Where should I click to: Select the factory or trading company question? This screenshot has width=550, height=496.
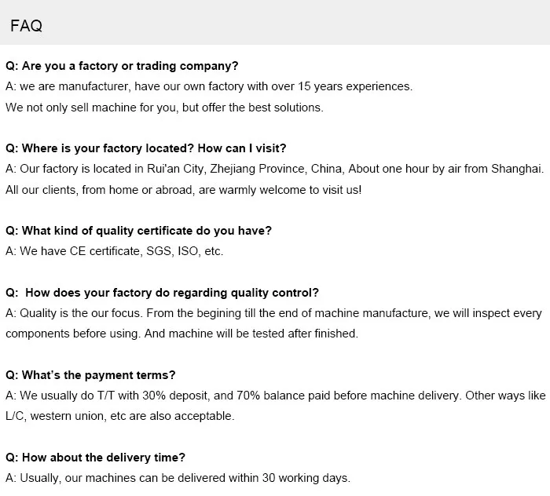(122, 66)
